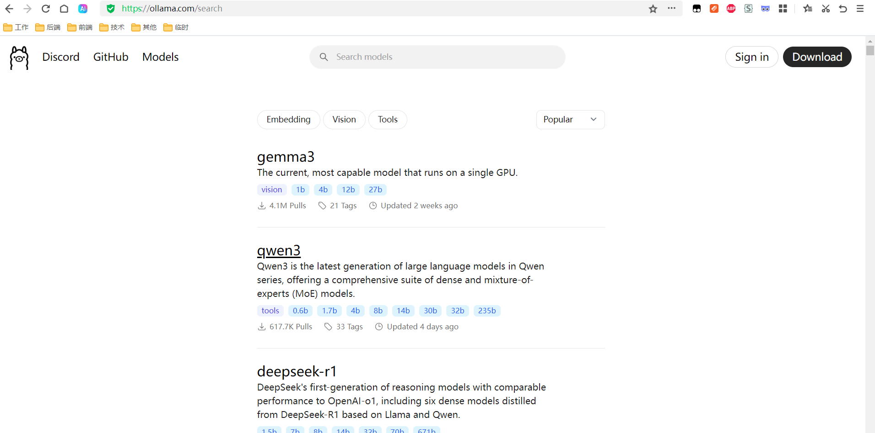Image resolution: width=875 pixels, height=433 pixels.
Task: Click the Download button
Action: (817, 57)
